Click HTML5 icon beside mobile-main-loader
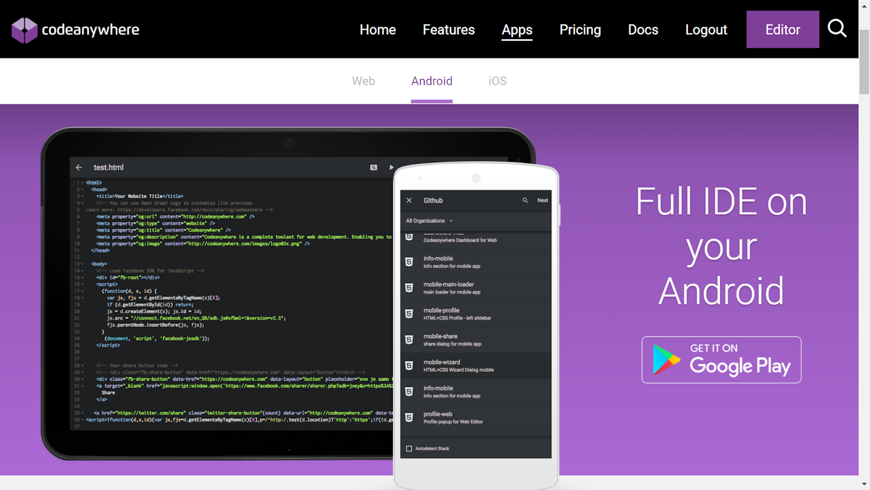The width and height of the screenshot is (870, 490). coord(409,288)
